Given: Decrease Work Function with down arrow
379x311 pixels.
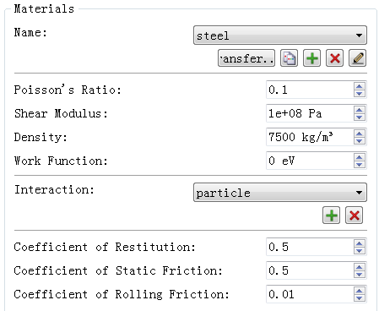Looking at the screenshot, I should (360, 165).
